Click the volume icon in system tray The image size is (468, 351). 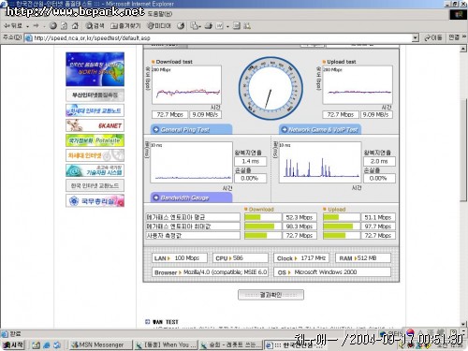coord(401,345)
